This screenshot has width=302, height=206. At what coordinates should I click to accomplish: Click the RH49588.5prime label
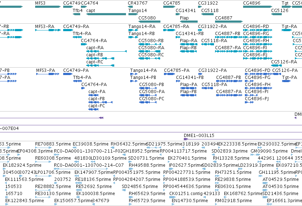tap(147, 165)
